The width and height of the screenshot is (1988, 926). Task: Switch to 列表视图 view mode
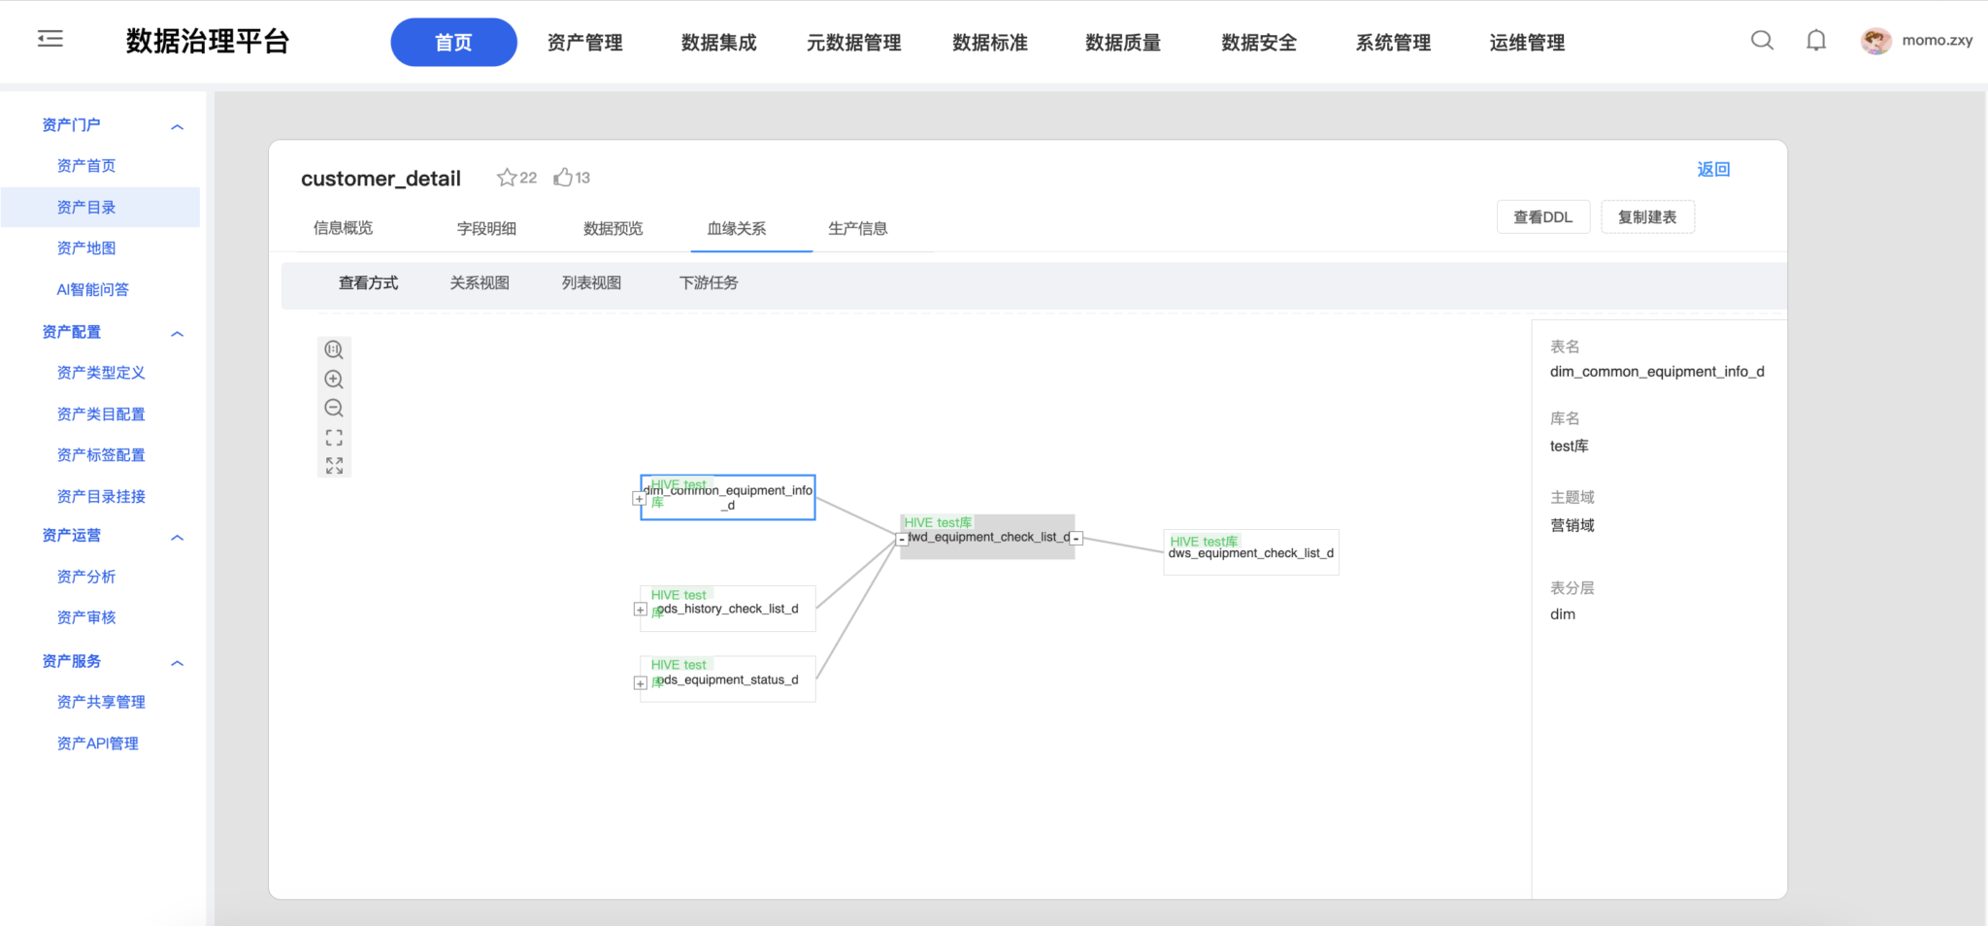coord(591,283)
